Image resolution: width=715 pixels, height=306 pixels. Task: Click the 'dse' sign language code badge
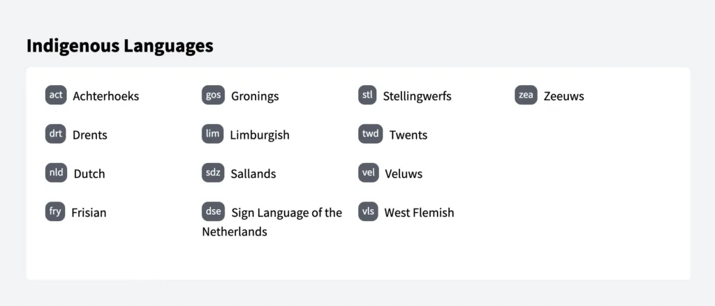(x=213, y=212)
